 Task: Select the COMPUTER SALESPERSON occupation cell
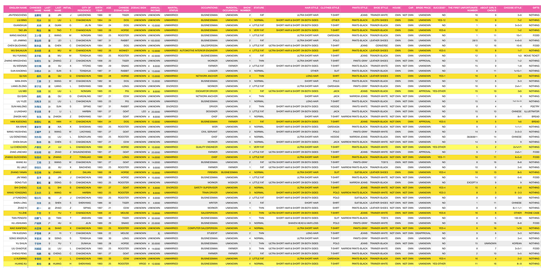[x=203, y=228]
